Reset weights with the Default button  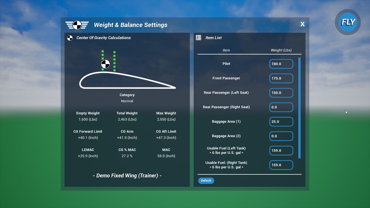[206, 181]
